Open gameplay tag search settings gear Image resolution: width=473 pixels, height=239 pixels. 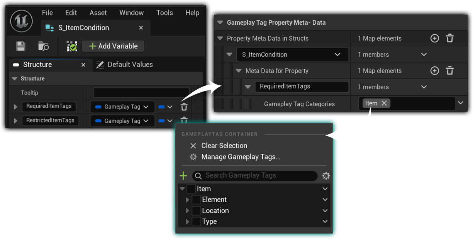(x=326, y=176)
